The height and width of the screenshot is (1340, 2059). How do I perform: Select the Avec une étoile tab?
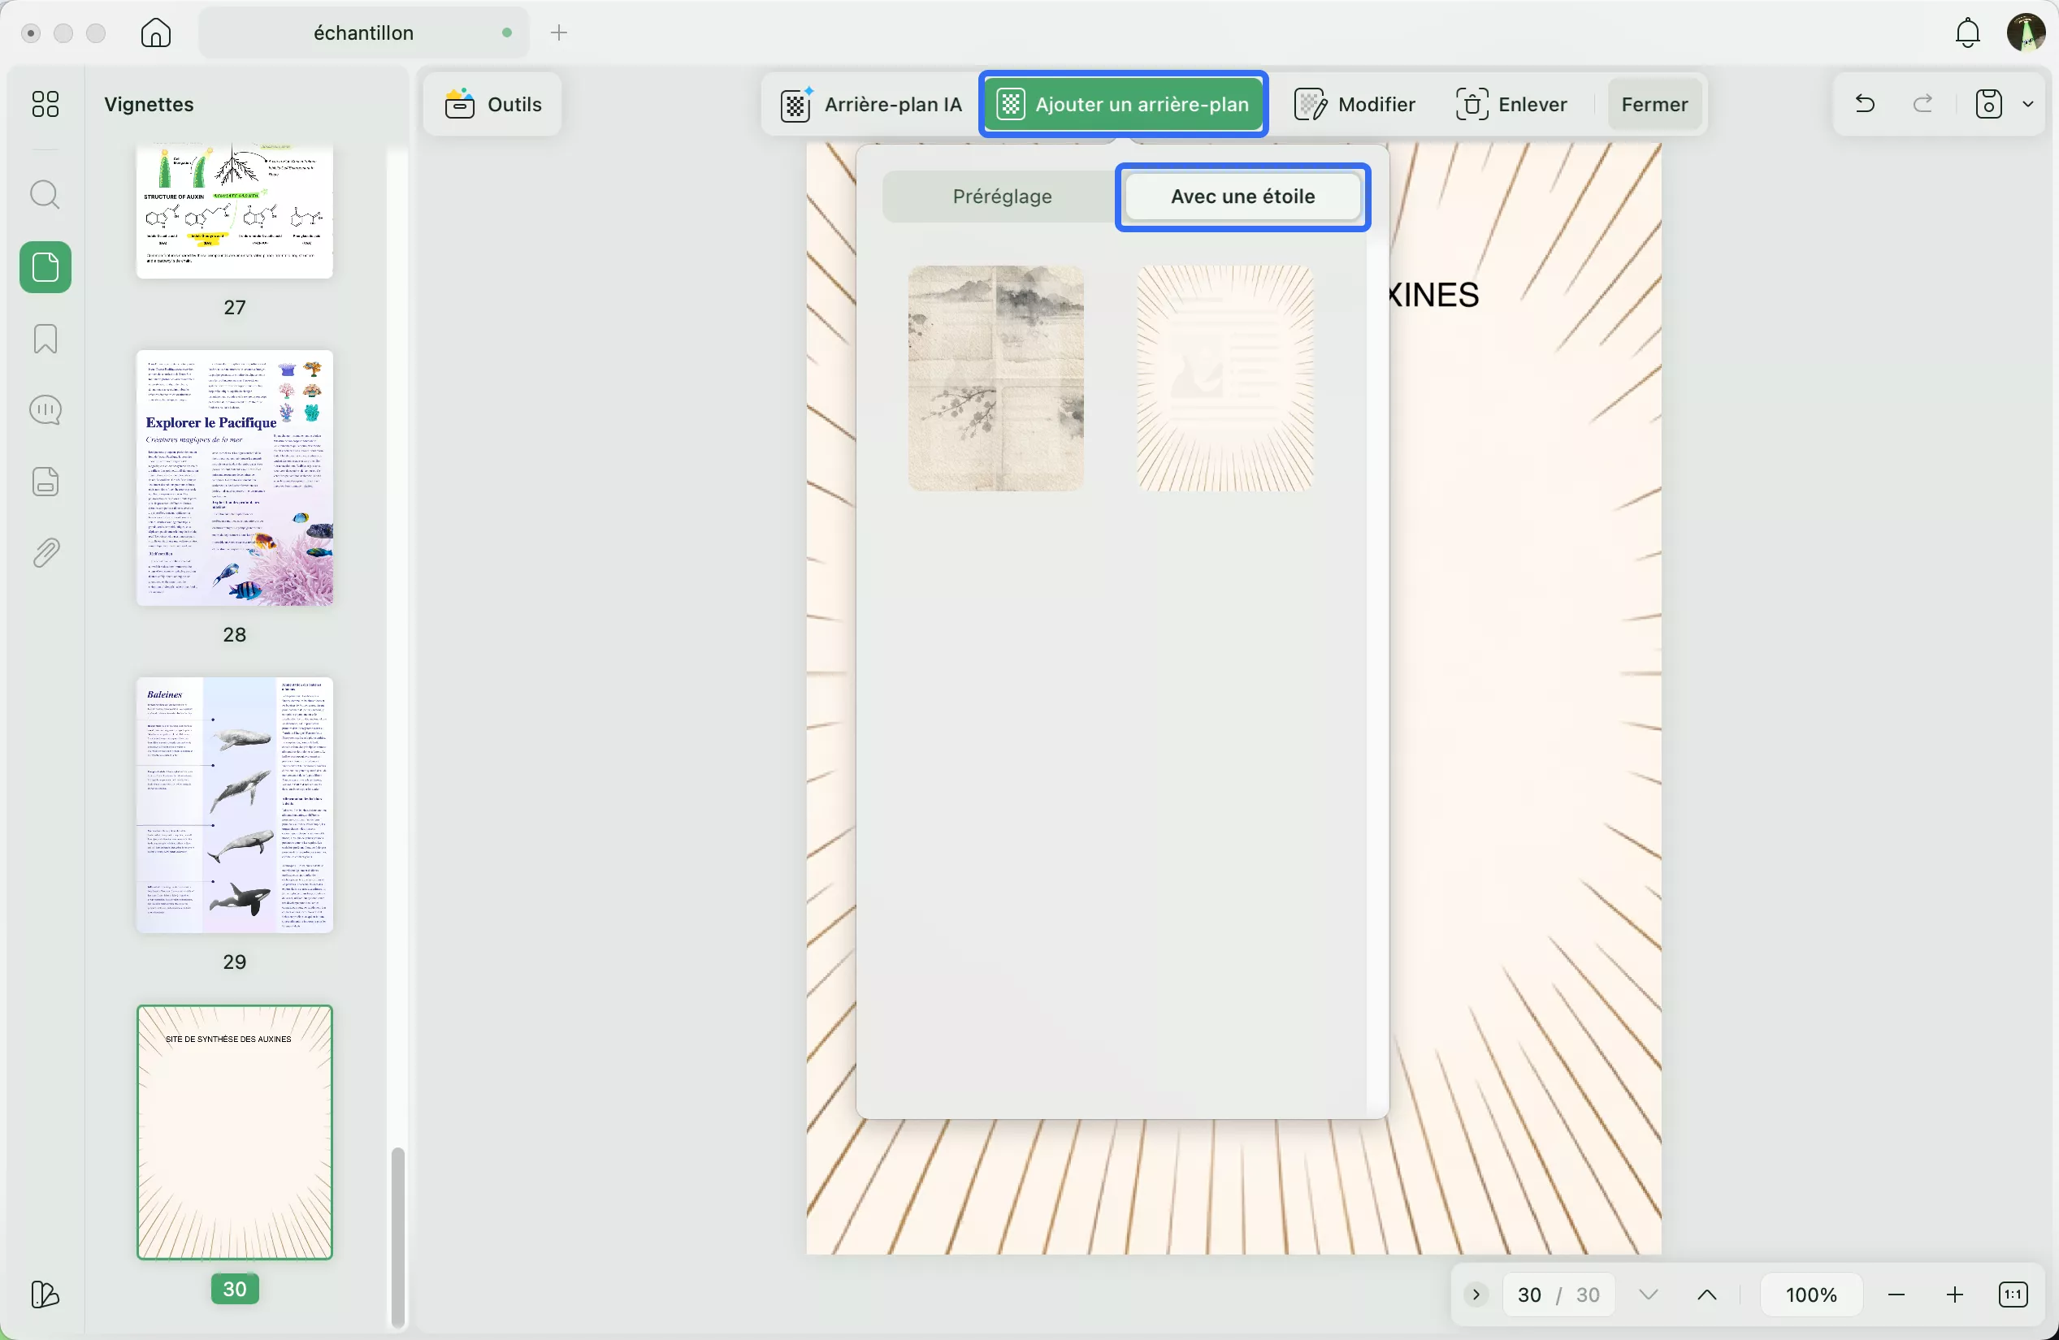tap(1242, 197)
